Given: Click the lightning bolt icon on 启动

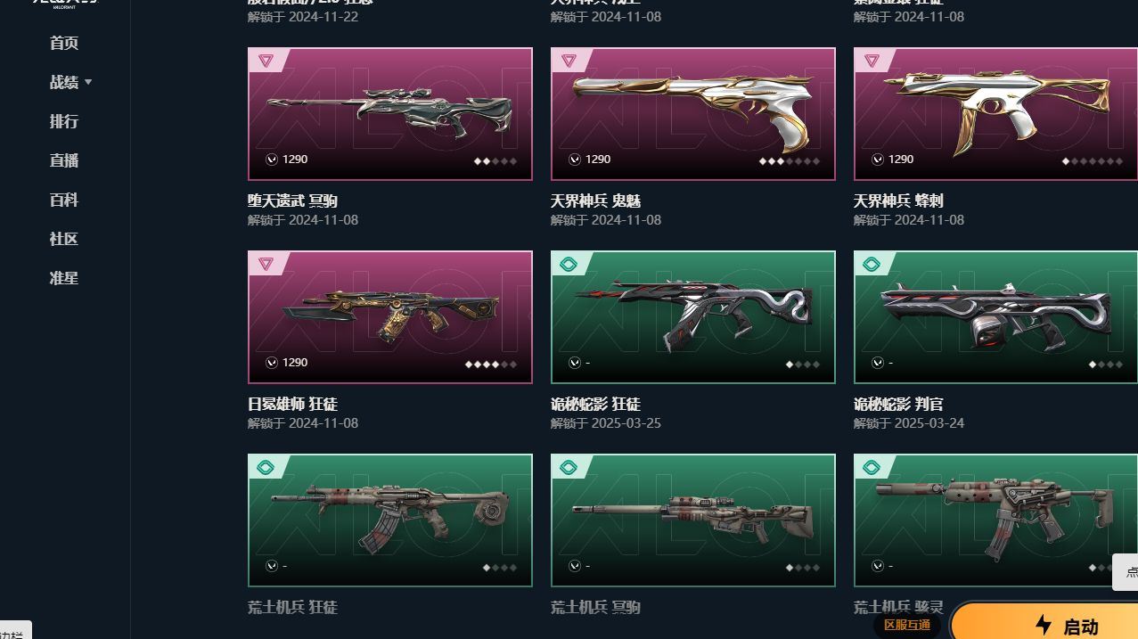Looking at the screenshot, I should click(x=1044, y=625).
